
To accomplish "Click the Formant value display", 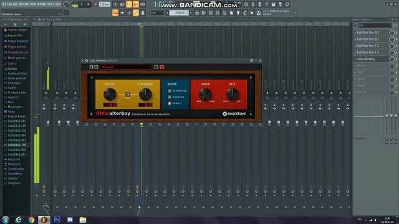I will tap(145, 105).
